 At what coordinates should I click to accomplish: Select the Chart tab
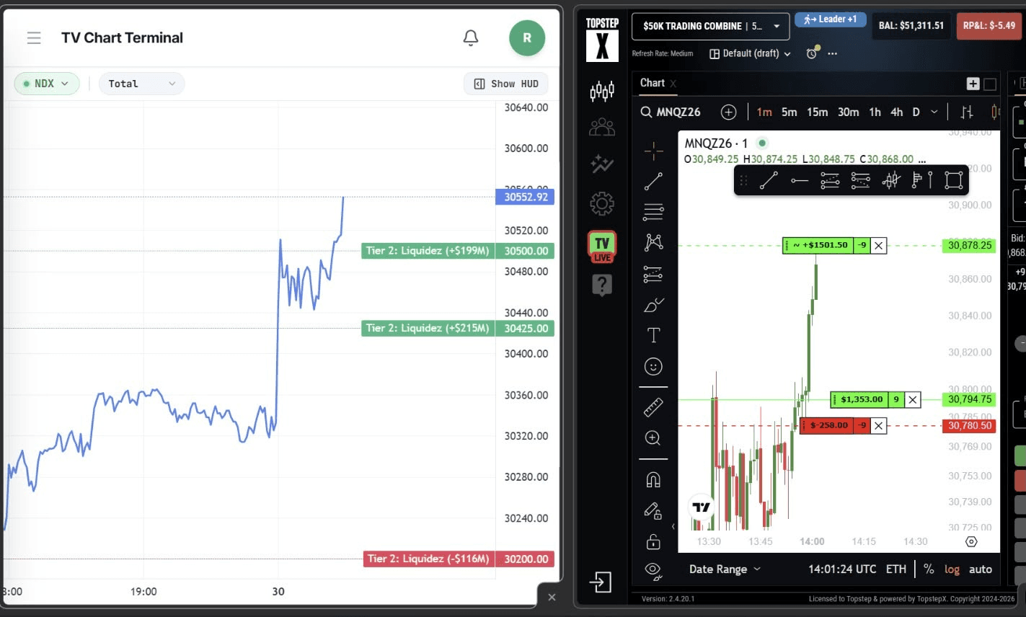(x=653, y=83)
